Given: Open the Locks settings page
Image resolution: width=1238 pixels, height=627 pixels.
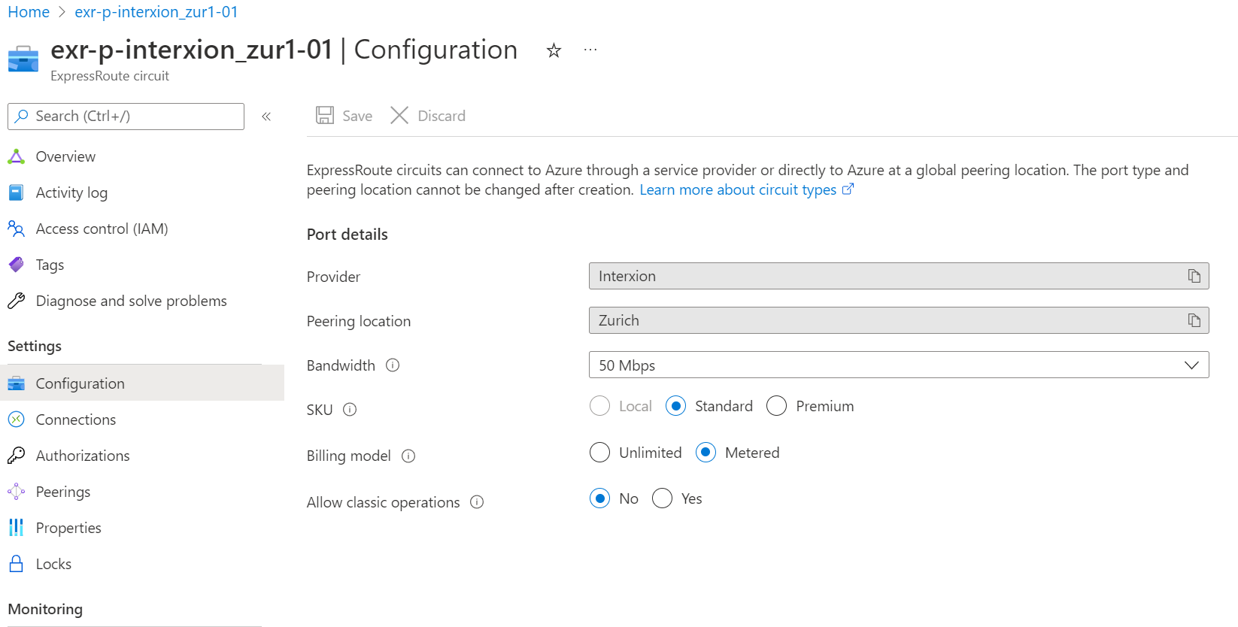Looking at the screenshot, I should [x=53, y=564].
